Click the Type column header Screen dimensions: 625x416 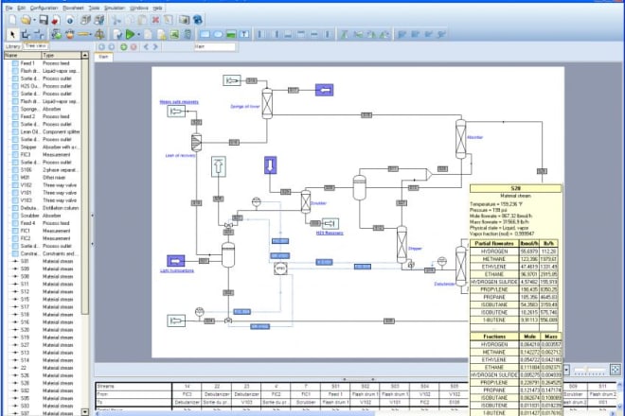(61, 56)
